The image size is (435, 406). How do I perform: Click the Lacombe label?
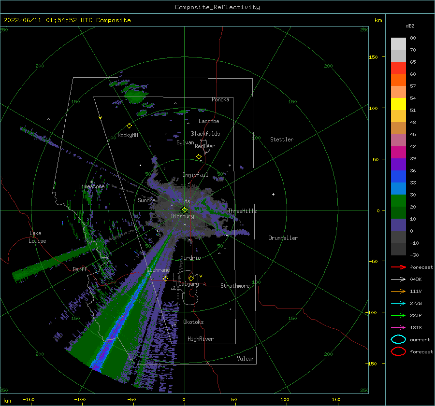click(x=209, y=121)
